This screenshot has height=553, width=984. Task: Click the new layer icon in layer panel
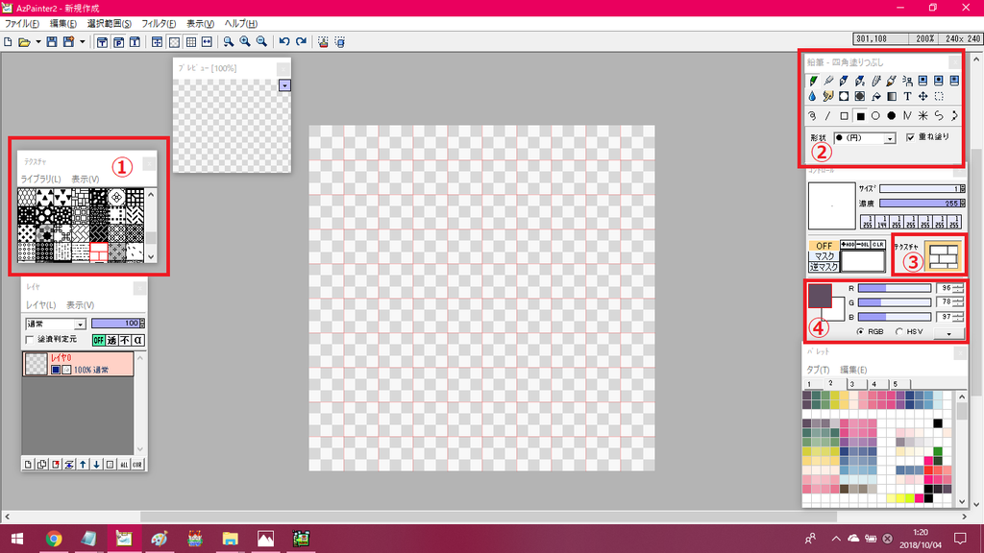(28, 465)
